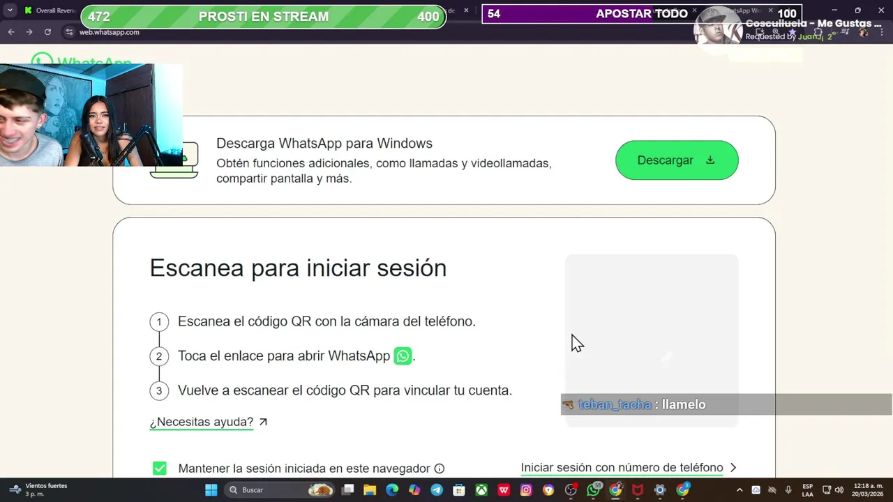Click Iniciar sesión con número de teléfono
This screenshot has width=893, height=502.
tap(622, 468)
